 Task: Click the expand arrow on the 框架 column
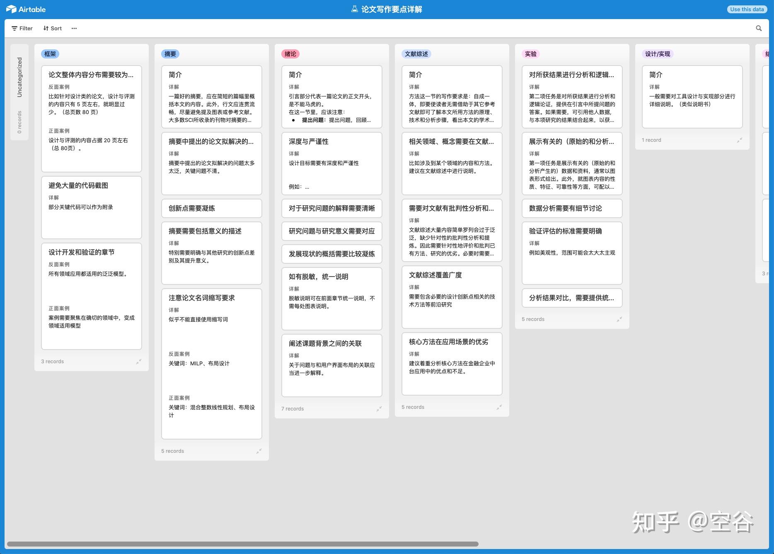139,361
